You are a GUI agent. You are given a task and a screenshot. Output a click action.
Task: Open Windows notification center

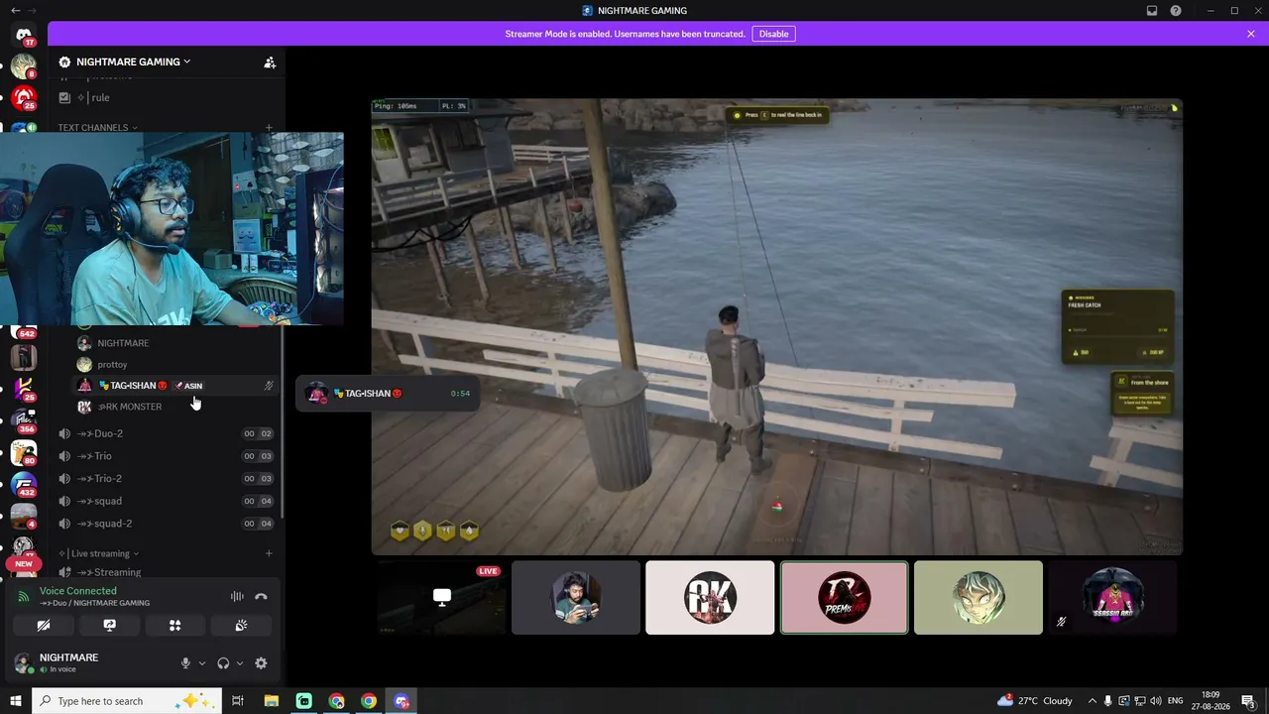(x=1248, y=701)
